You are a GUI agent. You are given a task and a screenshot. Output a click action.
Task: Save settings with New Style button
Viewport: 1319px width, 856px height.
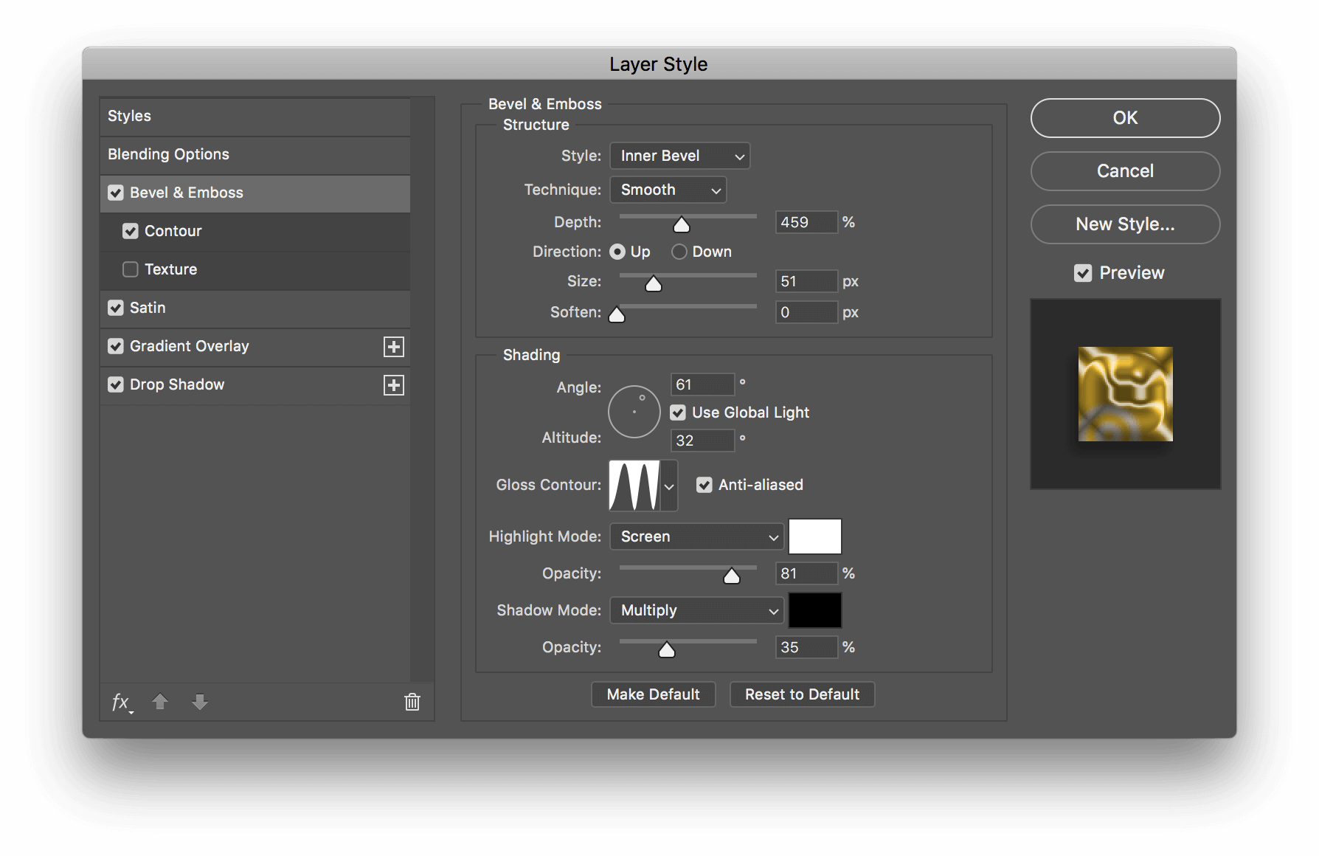pyautogui.click(x=1124, y=224)
